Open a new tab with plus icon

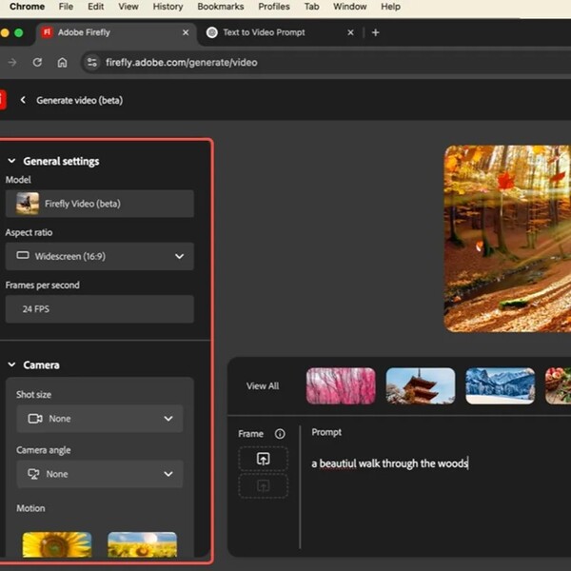[x=376, y=32]
